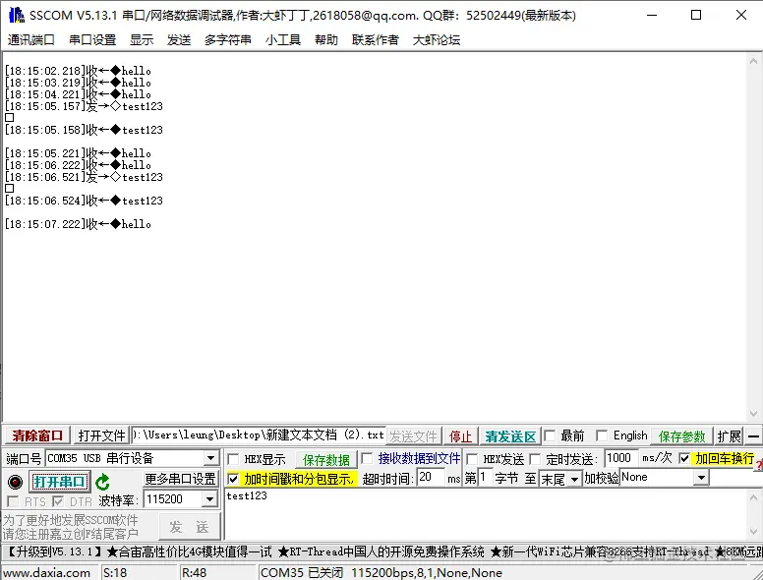Click the log line at 18:15:02.218 hello
Viewport: 763px width, 580px height.
(78, 71)
